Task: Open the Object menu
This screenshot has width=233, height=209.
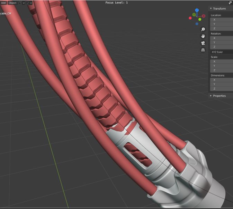Action: click(12, 3)
